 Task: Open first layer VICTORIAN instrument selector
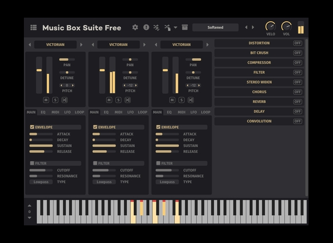coord(55,45)
